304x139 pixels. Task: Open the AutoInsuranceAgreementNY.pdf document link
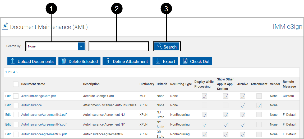click(44, 124)
